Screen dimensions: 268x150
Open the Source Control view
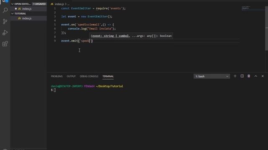pyautogui.click(x=5, y=21)
